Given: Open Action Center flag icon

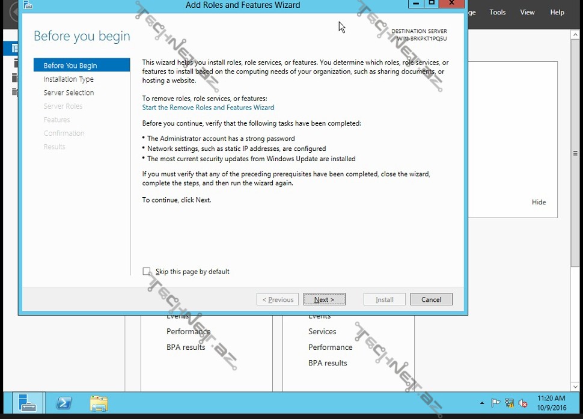Looking at the screenshot, I should [x=496, y=403].
